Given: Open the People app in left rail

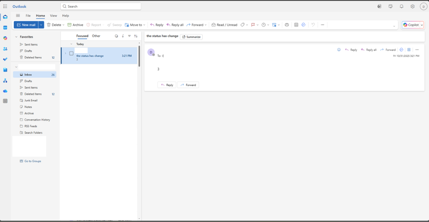Looking at the screenshot, I should tap(5, 49).
